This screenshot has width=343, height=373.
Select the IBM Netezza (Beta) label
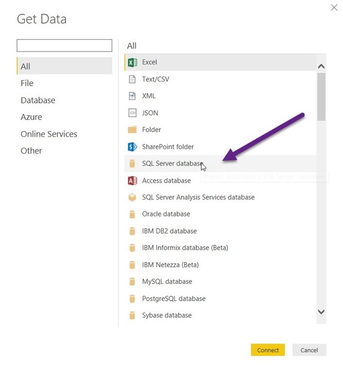click(x=171, y=265)
